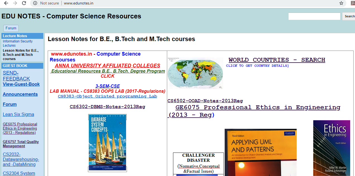Click the site search text box
355x176 pixels.
click(314, 16)
